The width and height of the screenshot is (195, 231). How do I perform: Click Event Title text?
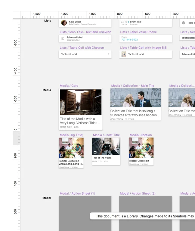(x=136, y=22)
